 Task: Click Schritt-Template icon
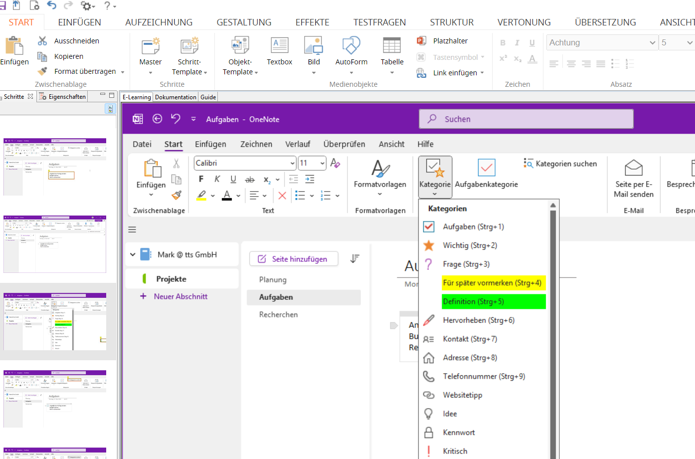click(189, 46)
